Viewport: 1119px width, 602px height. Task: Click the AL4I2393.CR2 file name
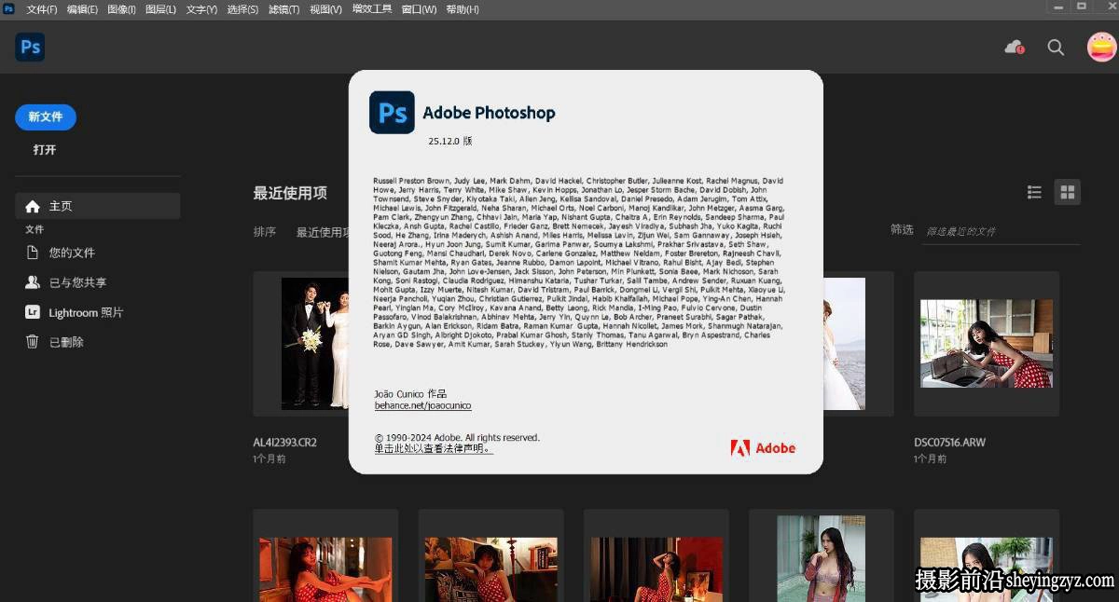point(285,442)
